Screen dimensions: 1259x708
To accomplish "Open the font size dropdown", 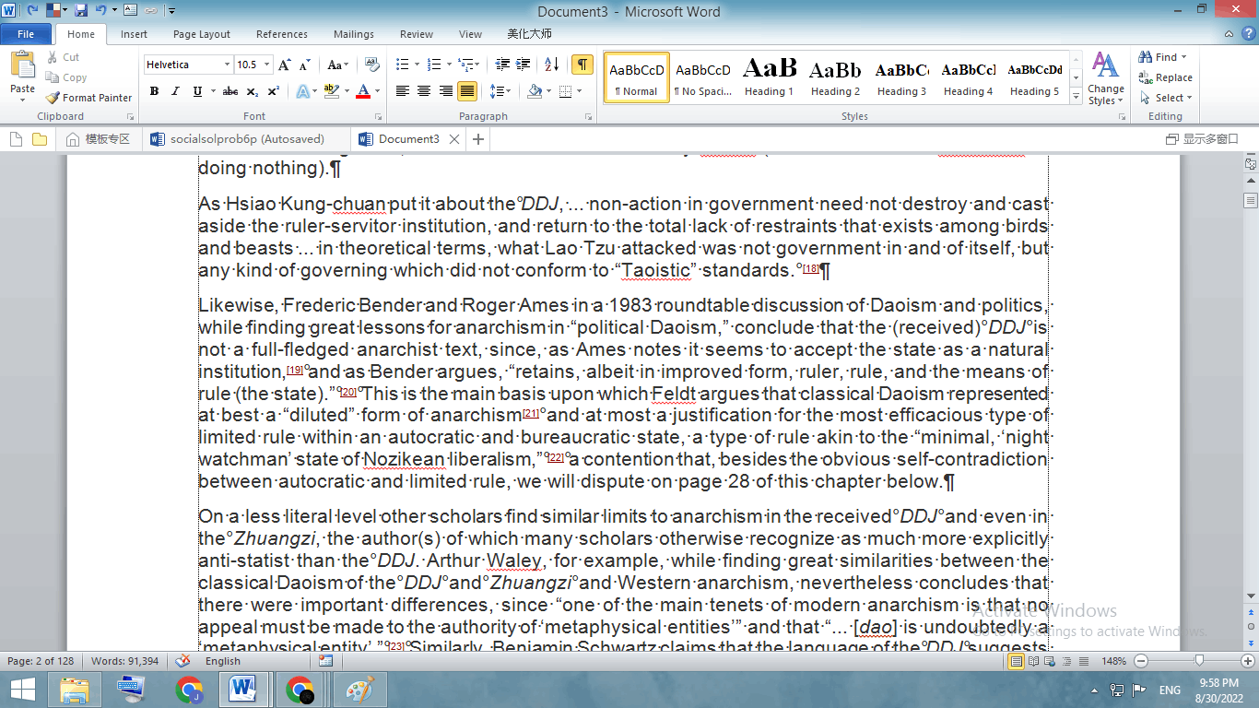I will pyautogui.click(x=267, y=65).
